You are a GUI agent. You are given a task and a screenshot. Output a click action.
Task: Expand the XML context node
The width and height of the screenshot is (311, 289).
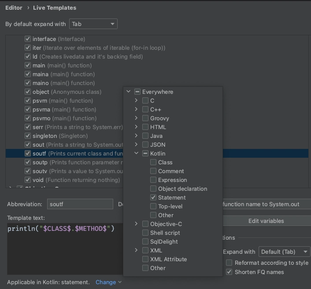(136, 250)
